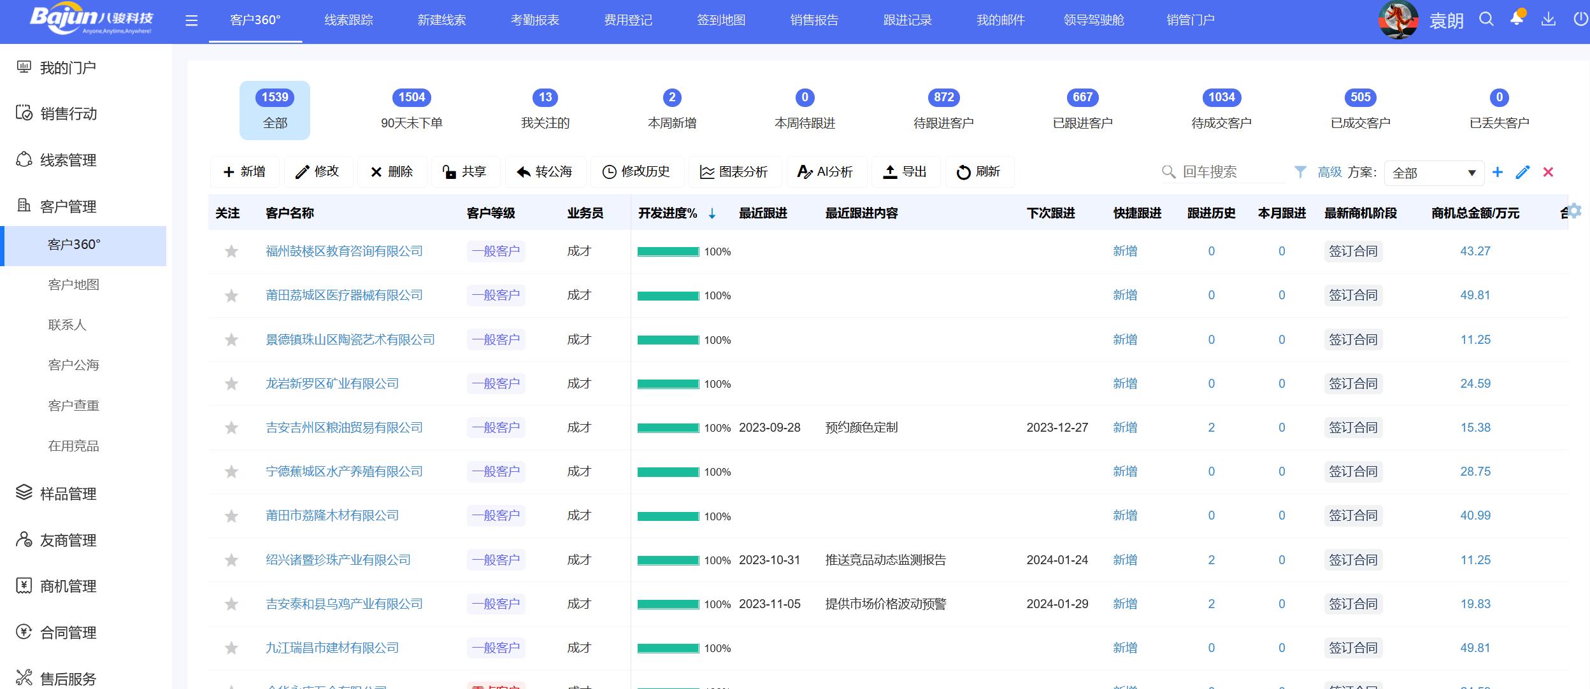
Task: Click the hamburger menu collapse icon
Action: coord(191,21)
